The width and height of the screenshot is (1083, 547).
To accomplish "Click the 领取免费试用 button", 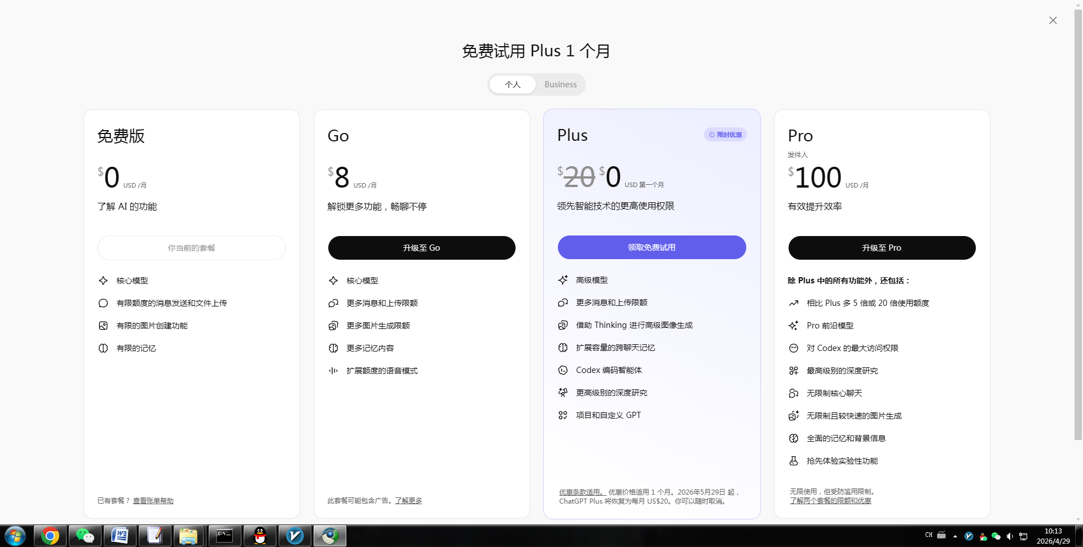I will tap(651, 247).
